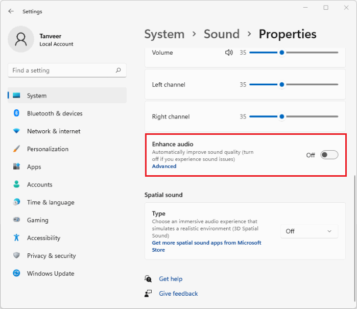The width and height of the screenshot is (357, 309).
Task: Click the Time & language globe icon
Action: 16,202
